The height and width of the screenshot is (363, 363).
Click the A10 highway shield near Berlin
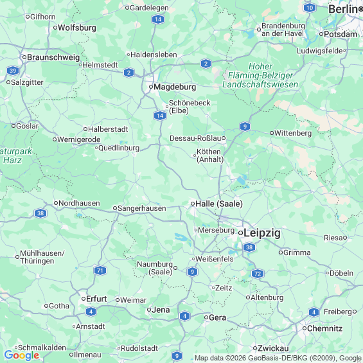click(x=310, y=8)
